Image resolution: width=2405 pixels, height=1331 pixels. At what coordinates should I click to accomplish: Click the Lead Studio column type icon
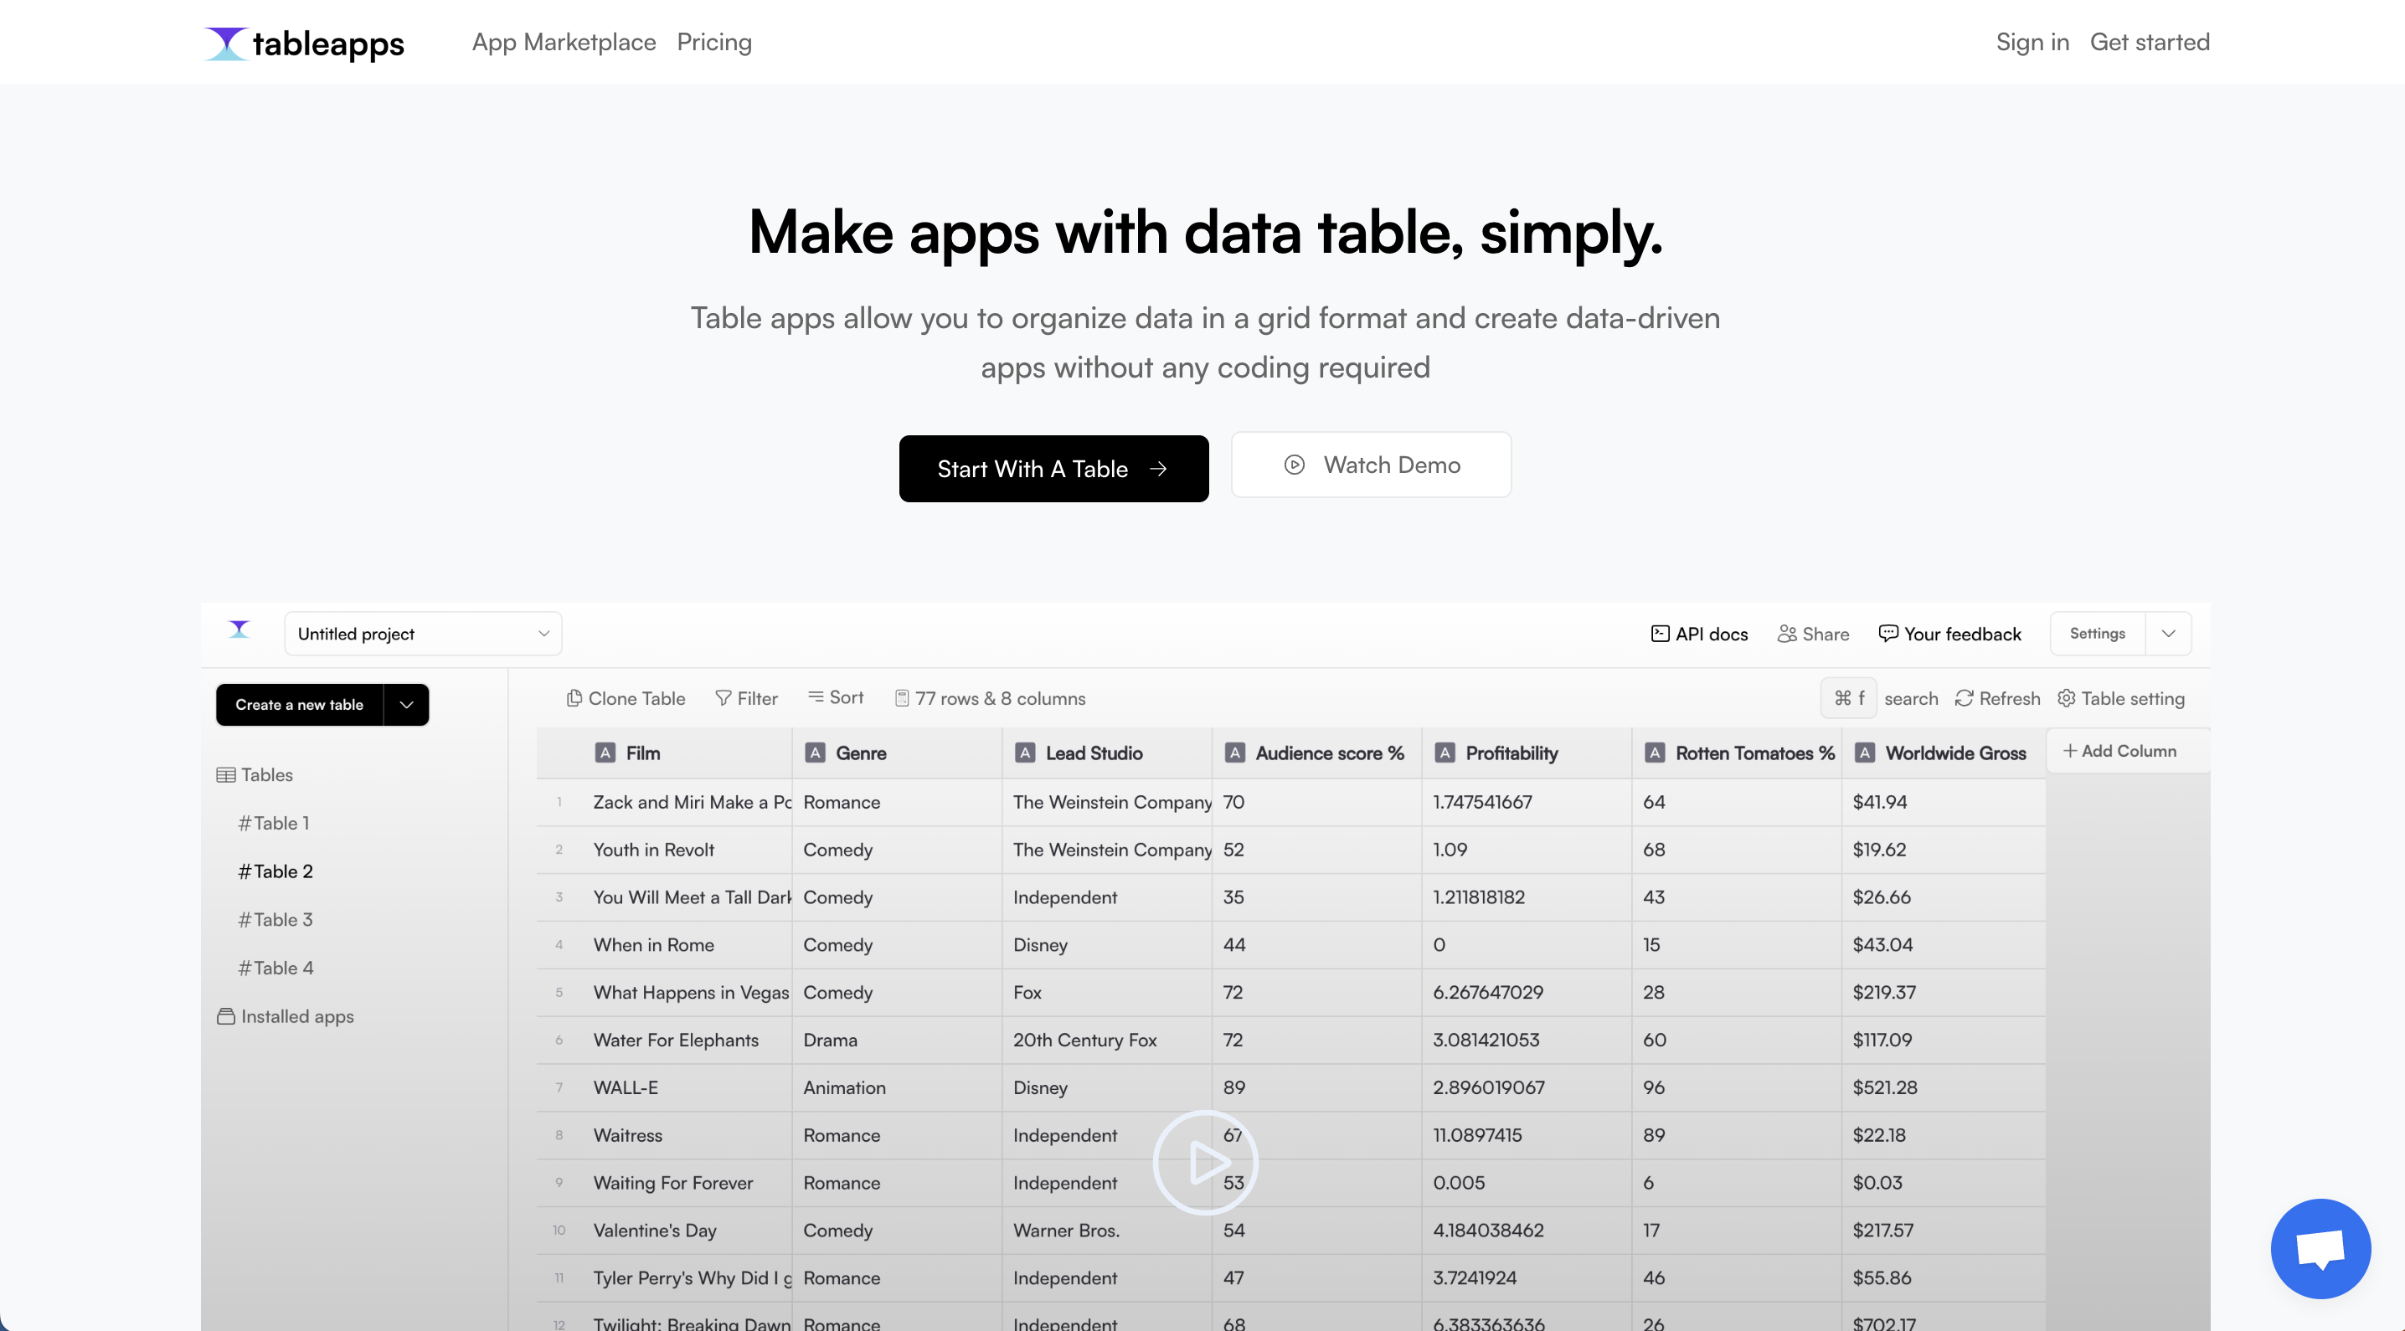[x=1025, y=753]
